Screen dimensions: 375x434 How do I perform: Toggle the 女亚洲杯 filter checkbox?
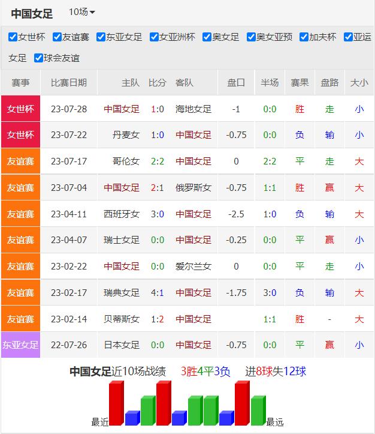[x=154, y=37]
